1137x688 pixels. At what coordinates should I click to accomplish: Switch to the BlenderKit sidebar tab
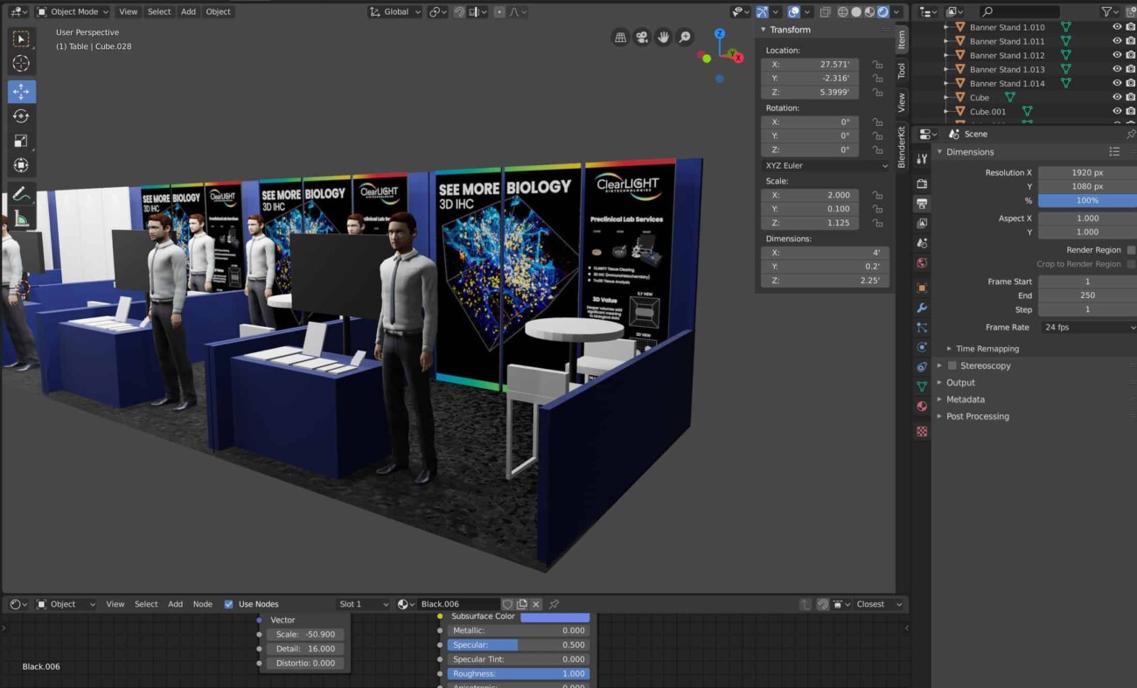tap(902, 146)
